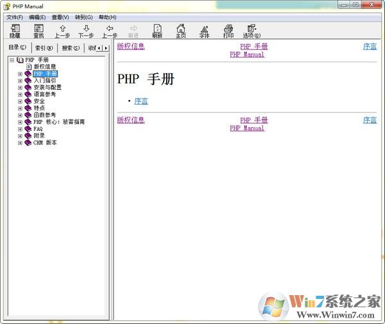
Task: Click the purple book icon beside 入门指引
Action: (28, 80)
